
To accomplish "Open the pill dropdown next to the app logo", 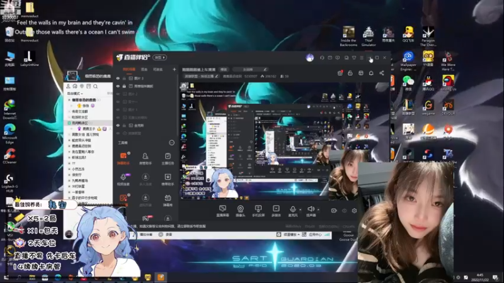I will pyautogui.click(x=160, y=57).
